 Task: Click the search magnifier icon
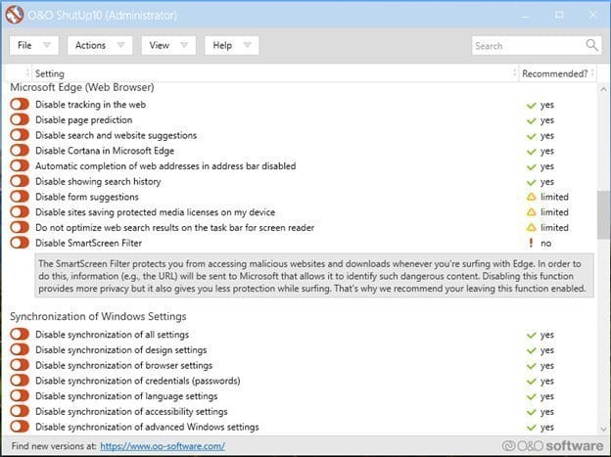[x=591, y=45]
